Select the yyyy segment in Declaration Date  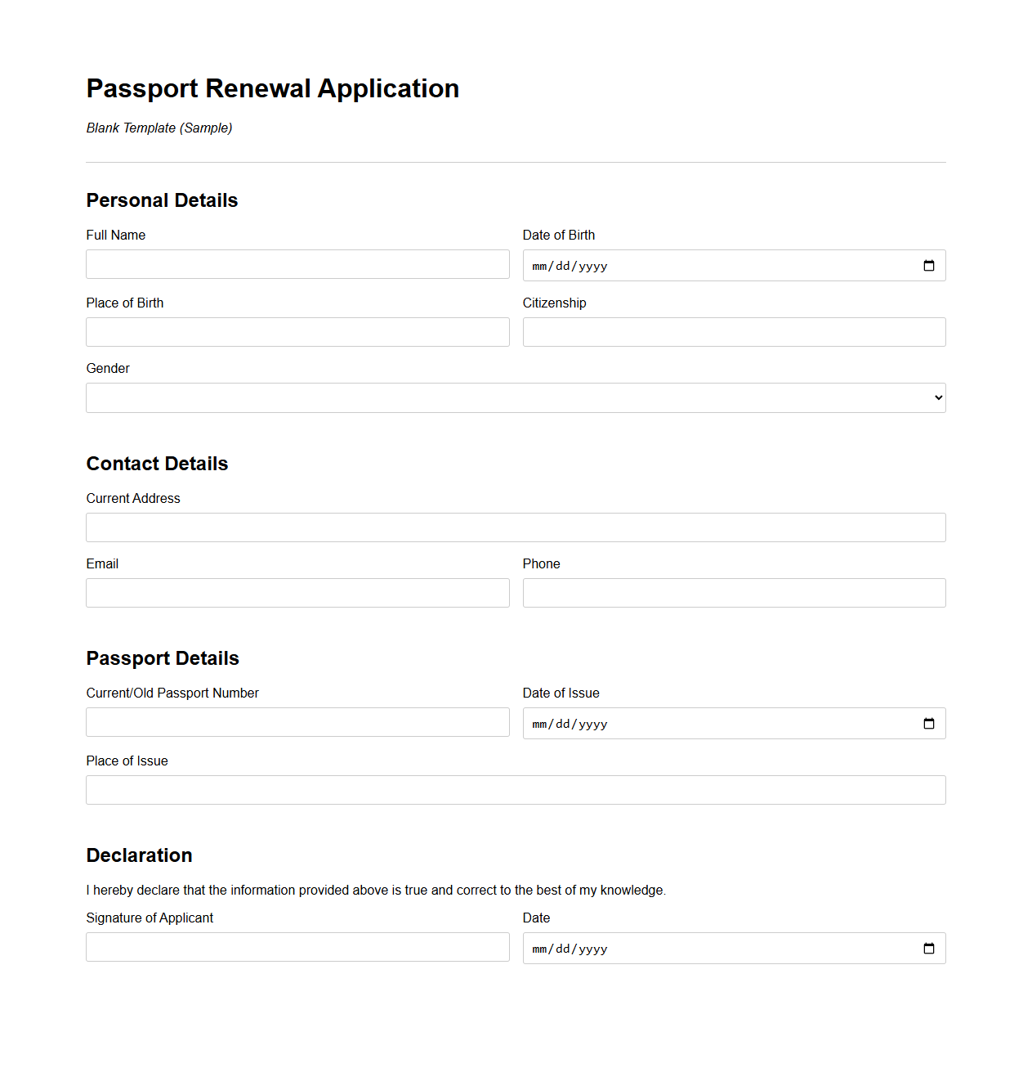(593, 948)
